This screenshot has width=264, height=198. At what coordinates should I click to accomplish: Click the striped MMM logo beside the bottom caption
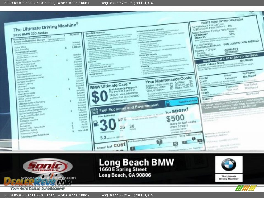[246, 188]
